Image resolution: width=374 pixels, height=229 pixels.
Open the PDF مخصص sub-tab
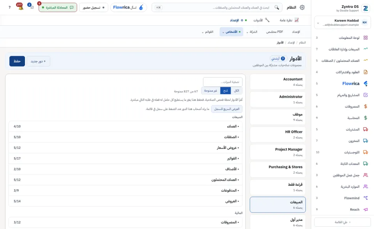275,32
